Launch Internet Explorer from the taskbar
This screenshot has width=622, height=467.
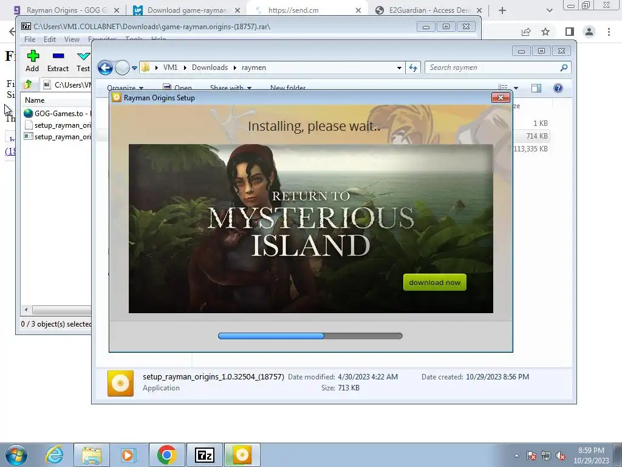[54, 455]
